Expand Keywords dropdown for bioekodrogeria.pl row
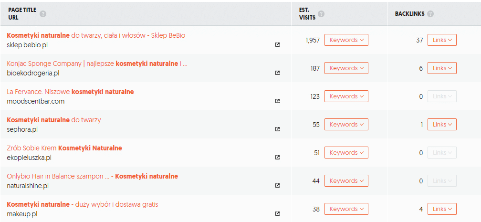This screenshot has height=222, width=481. [346, 68]
